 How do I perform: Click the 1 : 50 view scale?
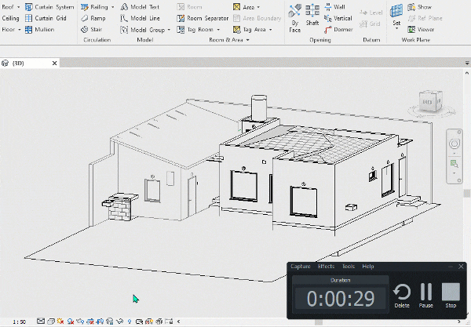point(20,322)
